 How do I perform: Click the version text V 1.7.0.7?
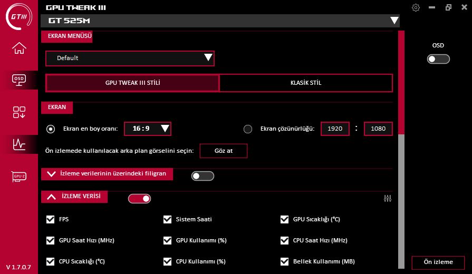point(18,267)
